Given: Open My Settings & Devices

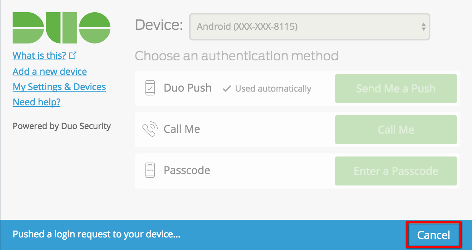Looking at the screenshot, I should (x=59, y=87).
